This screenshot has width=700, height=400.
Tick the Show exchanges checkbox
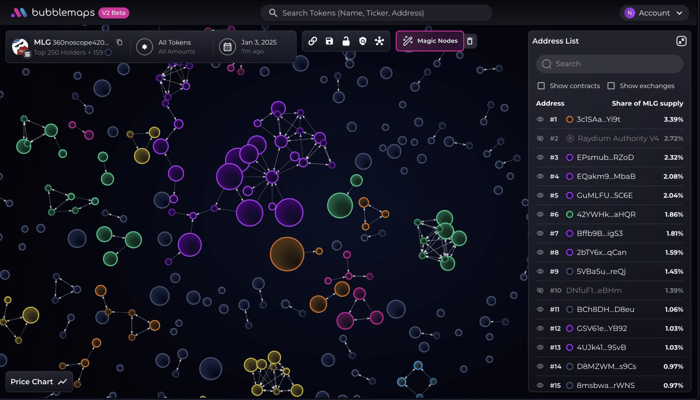pos(611,86)
